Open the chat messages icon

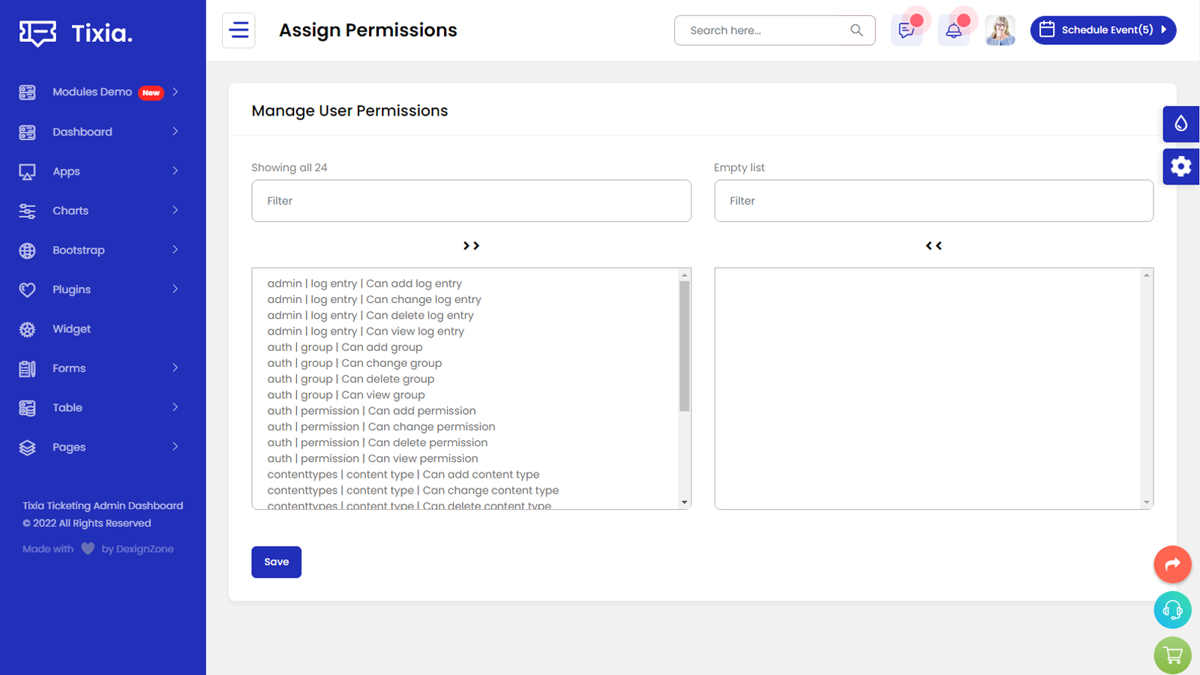pyautogui.click(x=907, y=30)
